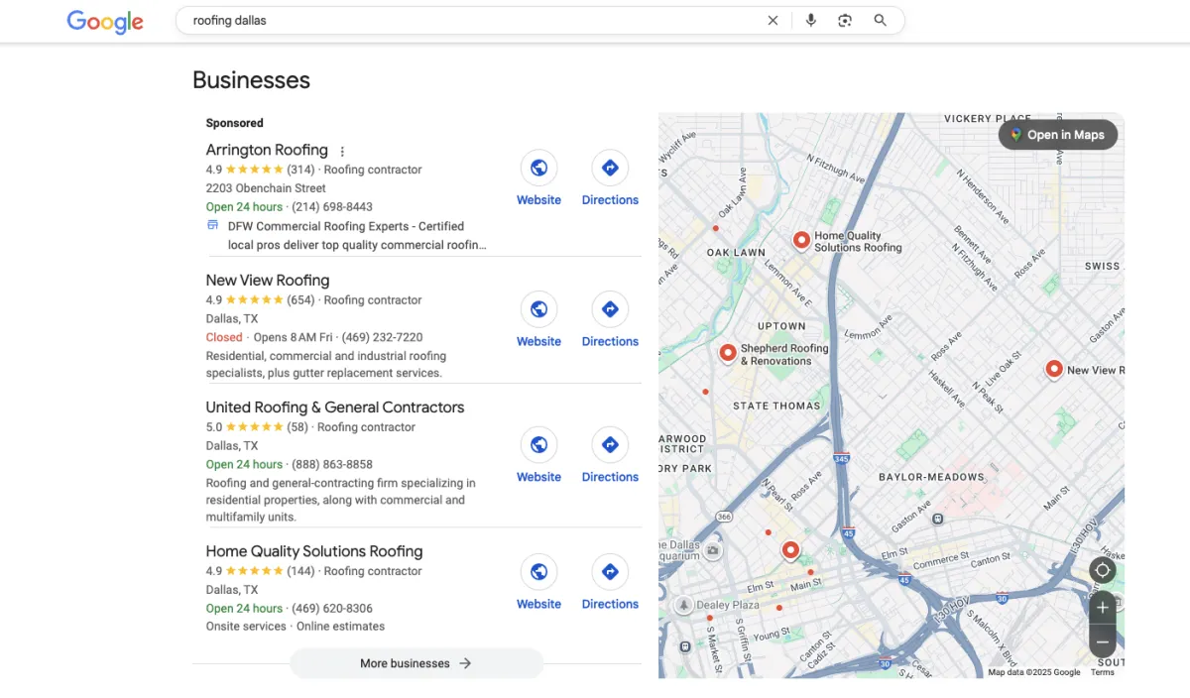This screenshot has height=698, width=1190.
Task: Start voice search with microphone icon
Action: (811, 20)
